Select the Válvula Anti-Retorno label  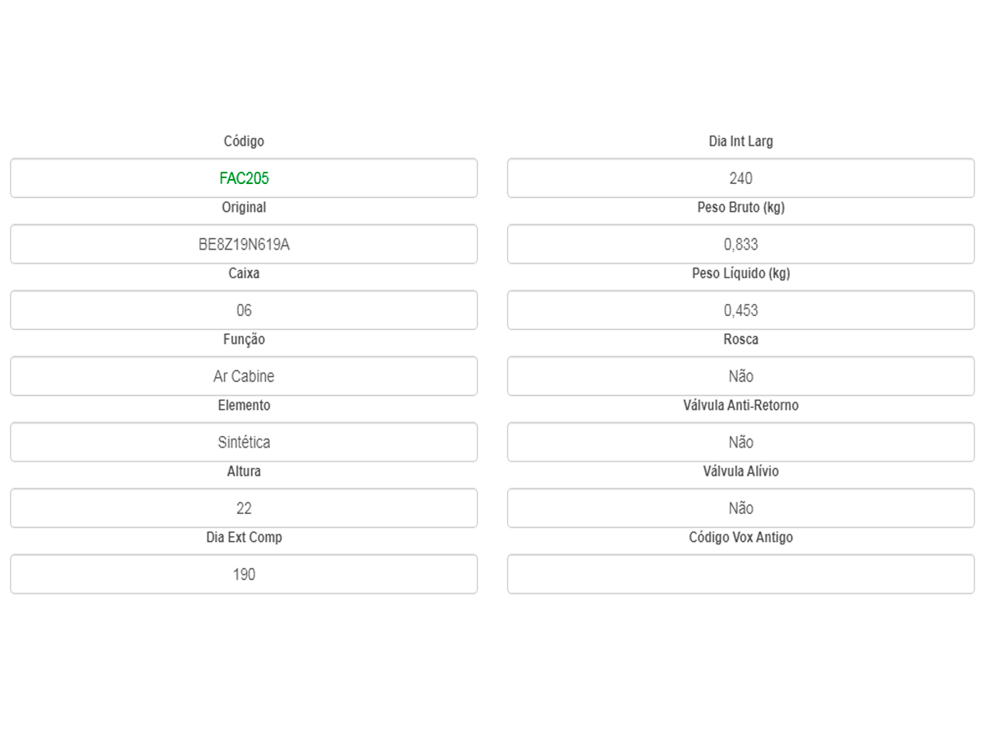point(740,406)
